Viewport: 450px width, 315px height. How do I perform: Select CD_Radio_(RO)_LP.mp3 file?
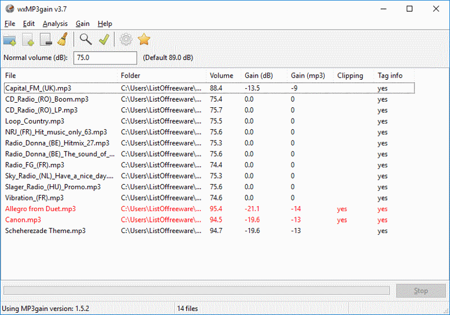pyautogui.click(x=41, y=110)
